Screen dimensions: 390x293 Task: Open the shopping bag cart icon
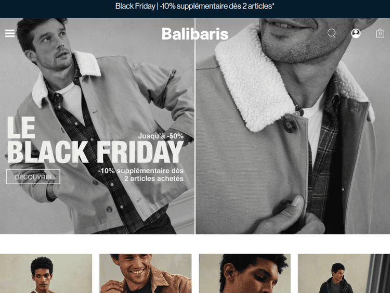pos(380,33)
